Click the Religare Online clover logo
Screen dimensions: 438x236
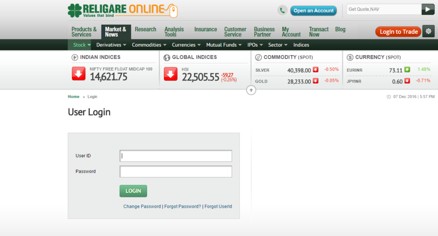point(75,10)
